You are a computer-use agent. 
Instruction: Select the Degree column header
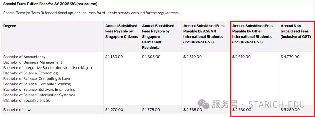click(10, 26)
